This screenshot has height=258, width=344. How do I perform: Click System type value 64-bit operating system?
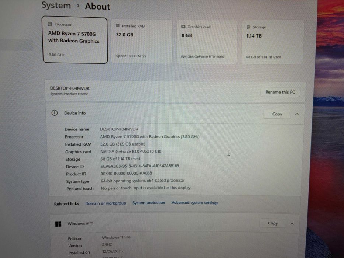pos(143,181)
